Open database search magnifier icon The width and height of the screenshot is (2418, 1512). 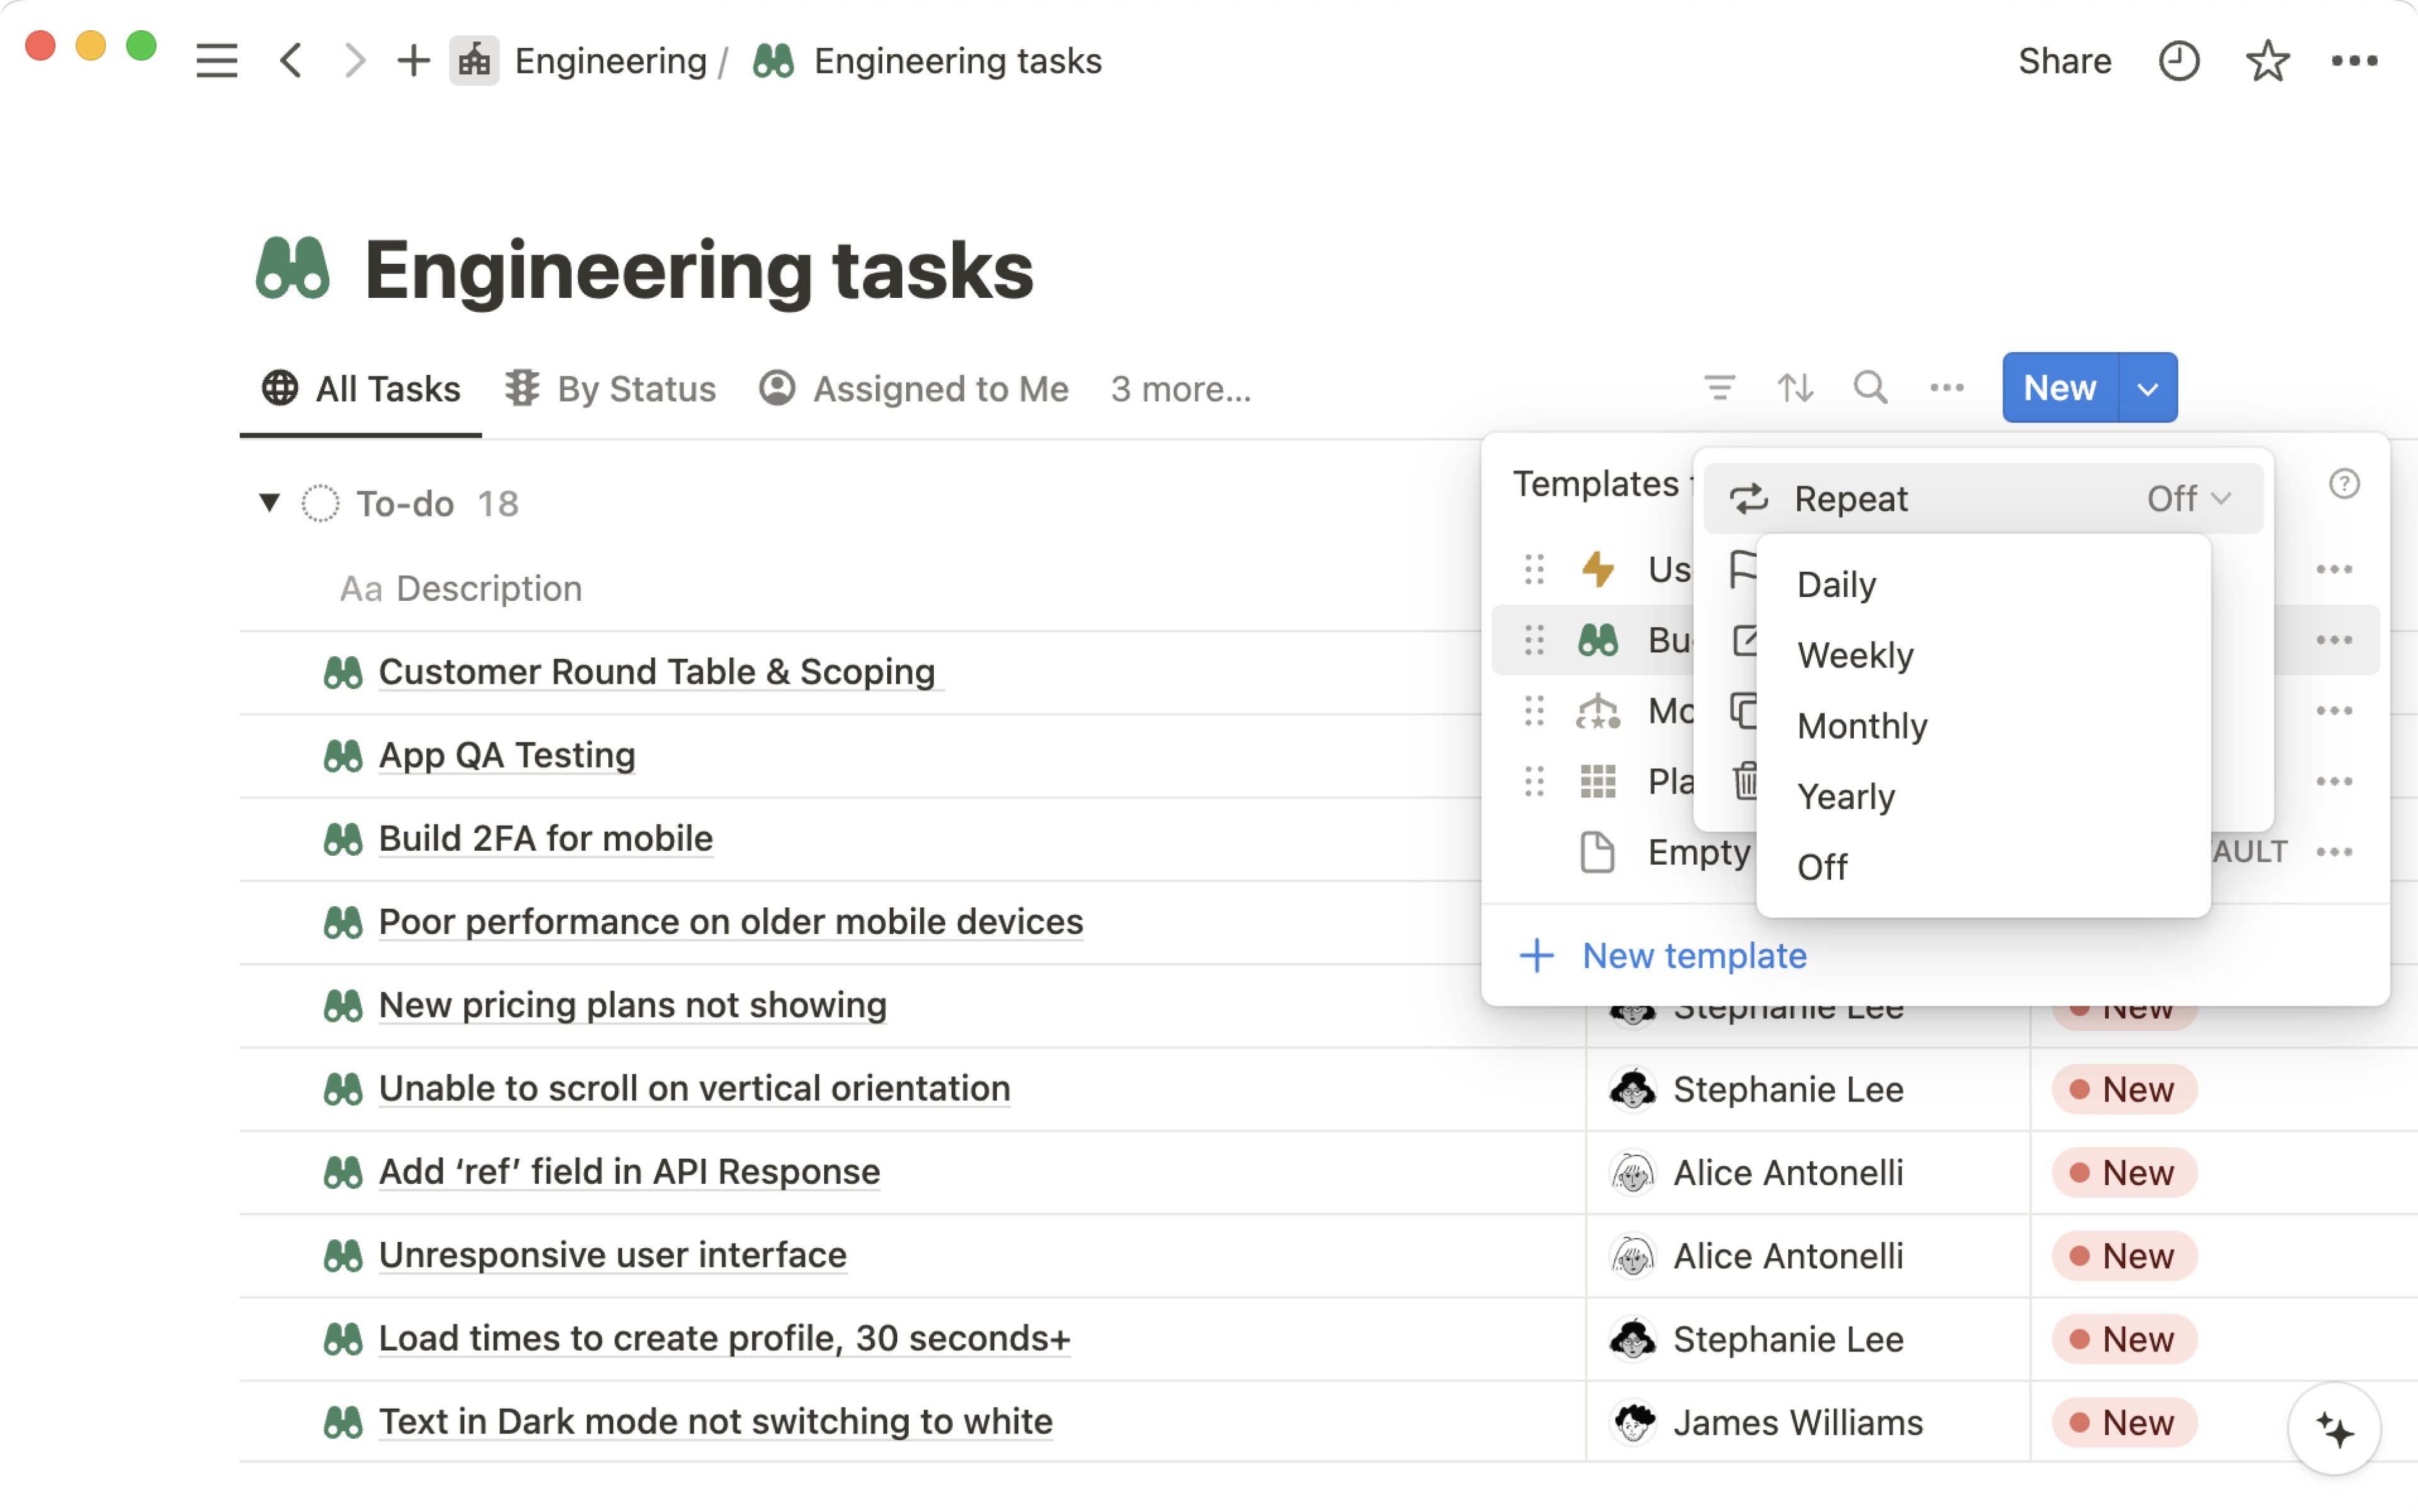point(1870,387)
